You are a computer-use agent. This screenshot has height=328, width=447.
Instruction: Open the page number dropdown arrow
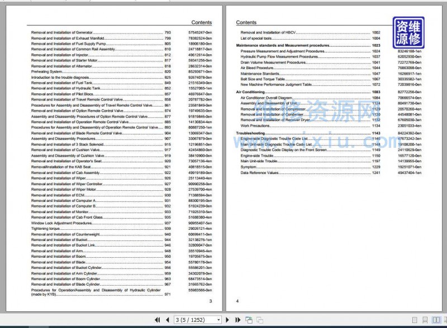218,320
